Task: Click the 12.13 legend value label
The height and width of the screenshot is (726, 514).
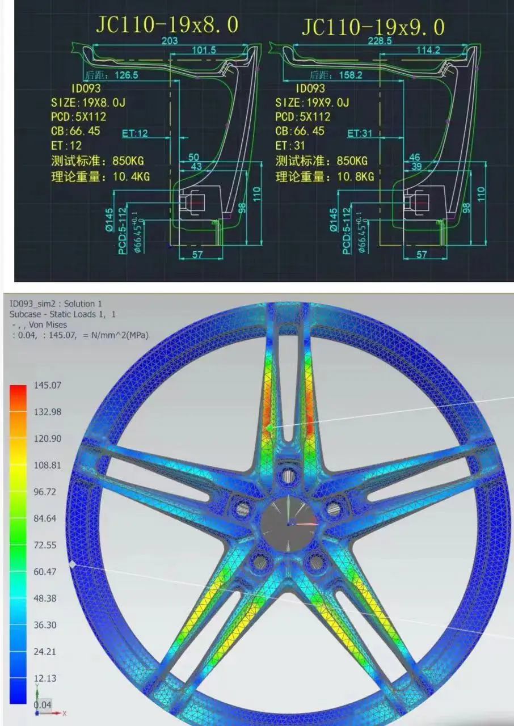Action: coord(45,678)
